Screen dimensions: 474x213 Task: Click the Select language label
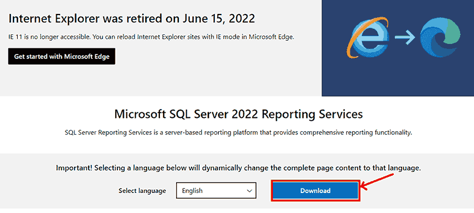point(142,191)
